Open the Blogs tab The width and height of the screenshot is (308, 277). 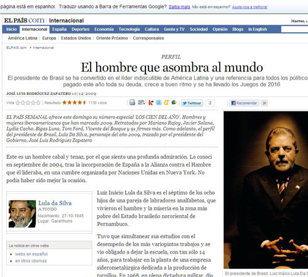[x=238, y=30]
